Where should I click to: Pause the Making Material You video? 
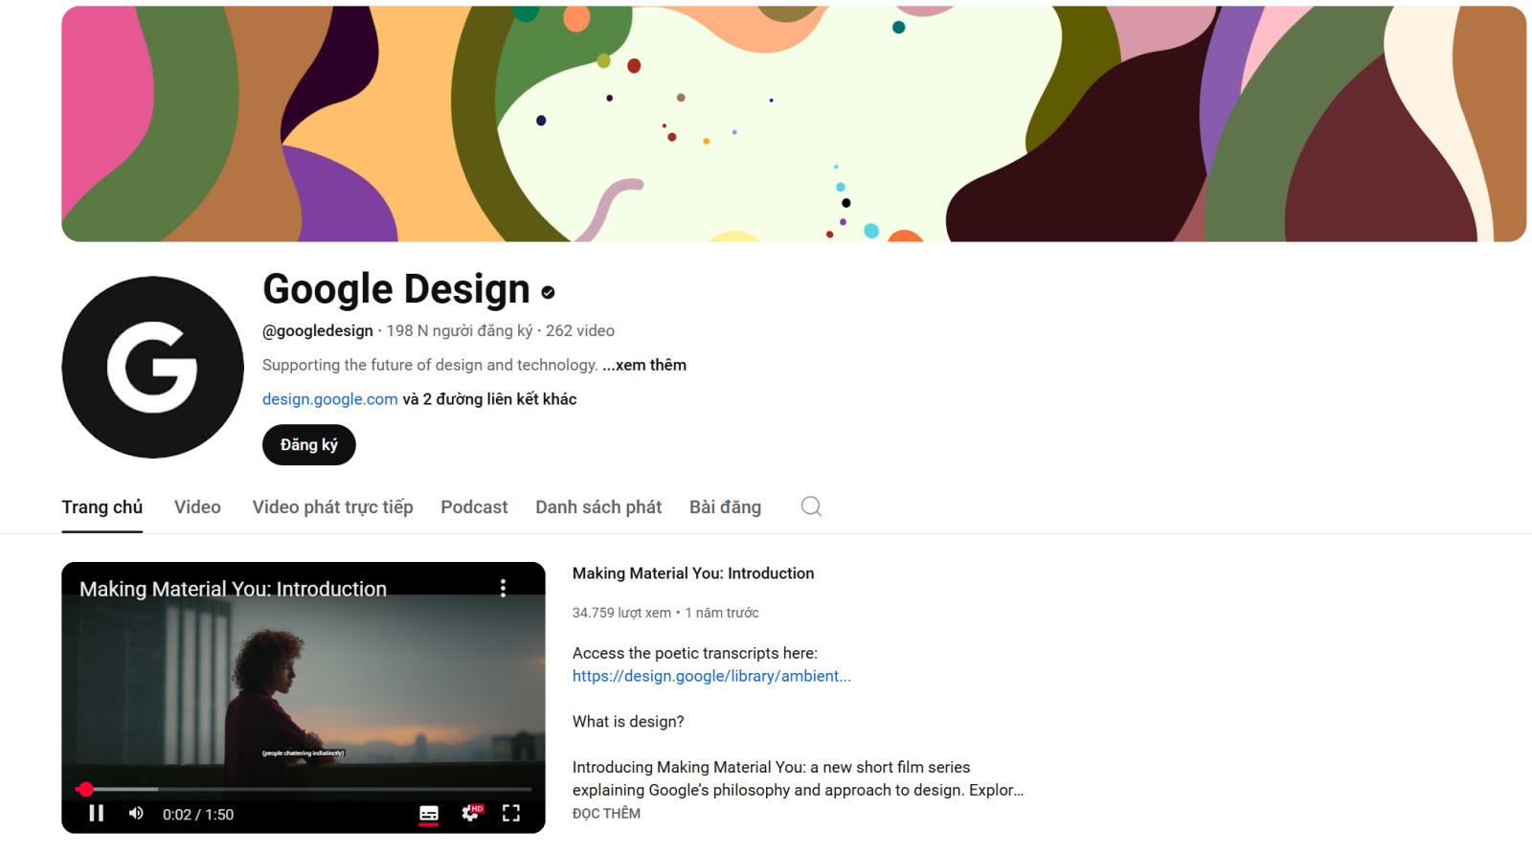(x=96, y=813)
